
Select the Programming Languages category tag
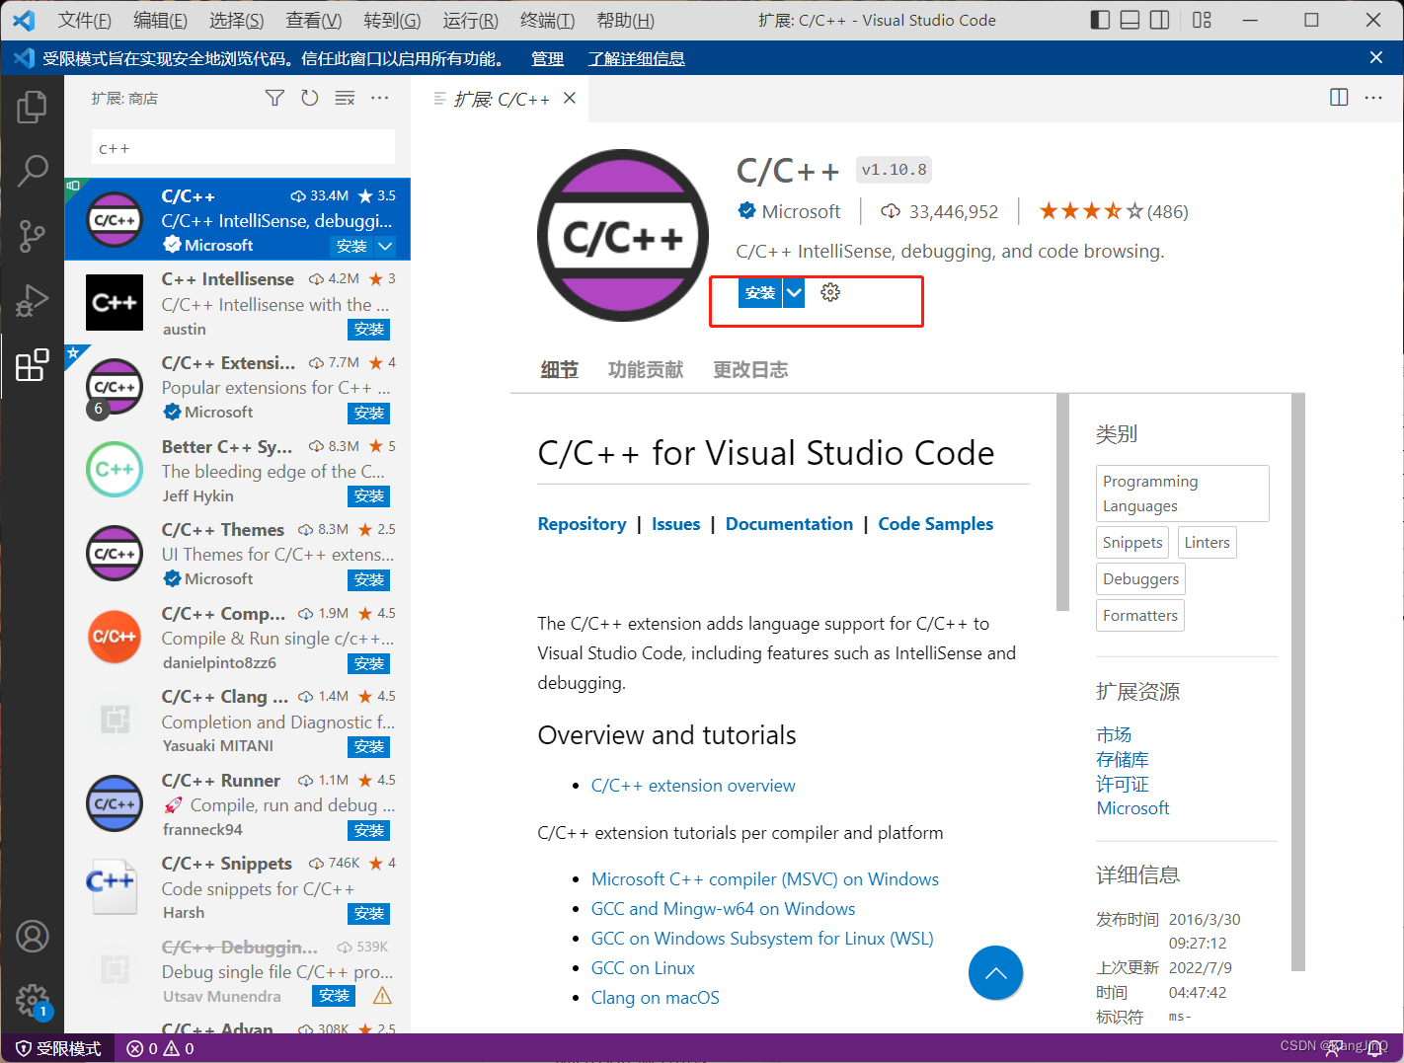tap(1182, 494)
